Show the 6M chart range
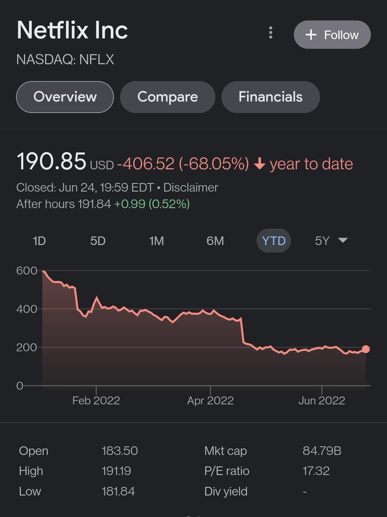Image resolution: width=387 pixels, height=517 pixels. click(215, 241)
